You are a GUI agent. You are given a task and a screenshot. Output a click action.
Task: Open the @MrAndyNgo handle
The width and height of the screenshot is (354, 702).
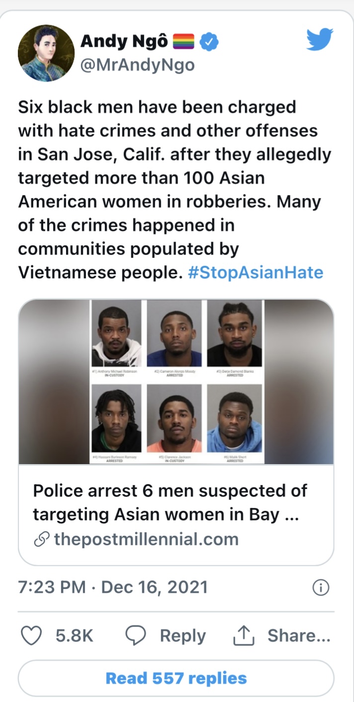coord(138,65)
